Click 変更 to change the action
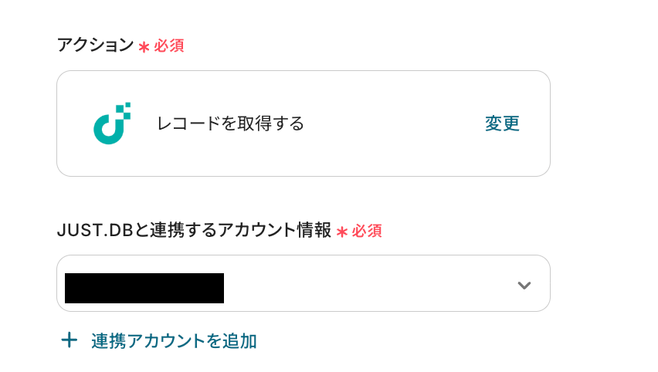 click(502, 123)
